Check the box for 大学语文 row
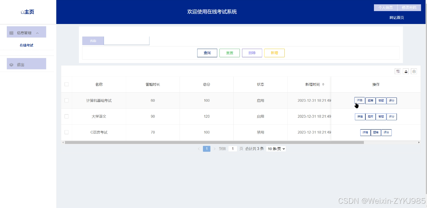The width and height of the screenshot is (427, 208). [66, 116]
